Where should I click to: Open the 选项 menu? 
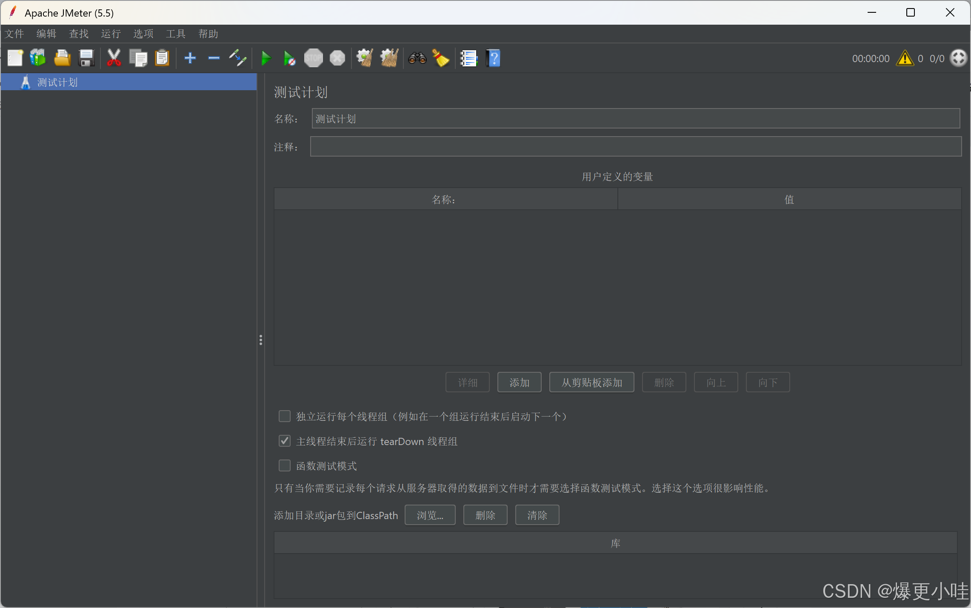click(x=143, y=34)
